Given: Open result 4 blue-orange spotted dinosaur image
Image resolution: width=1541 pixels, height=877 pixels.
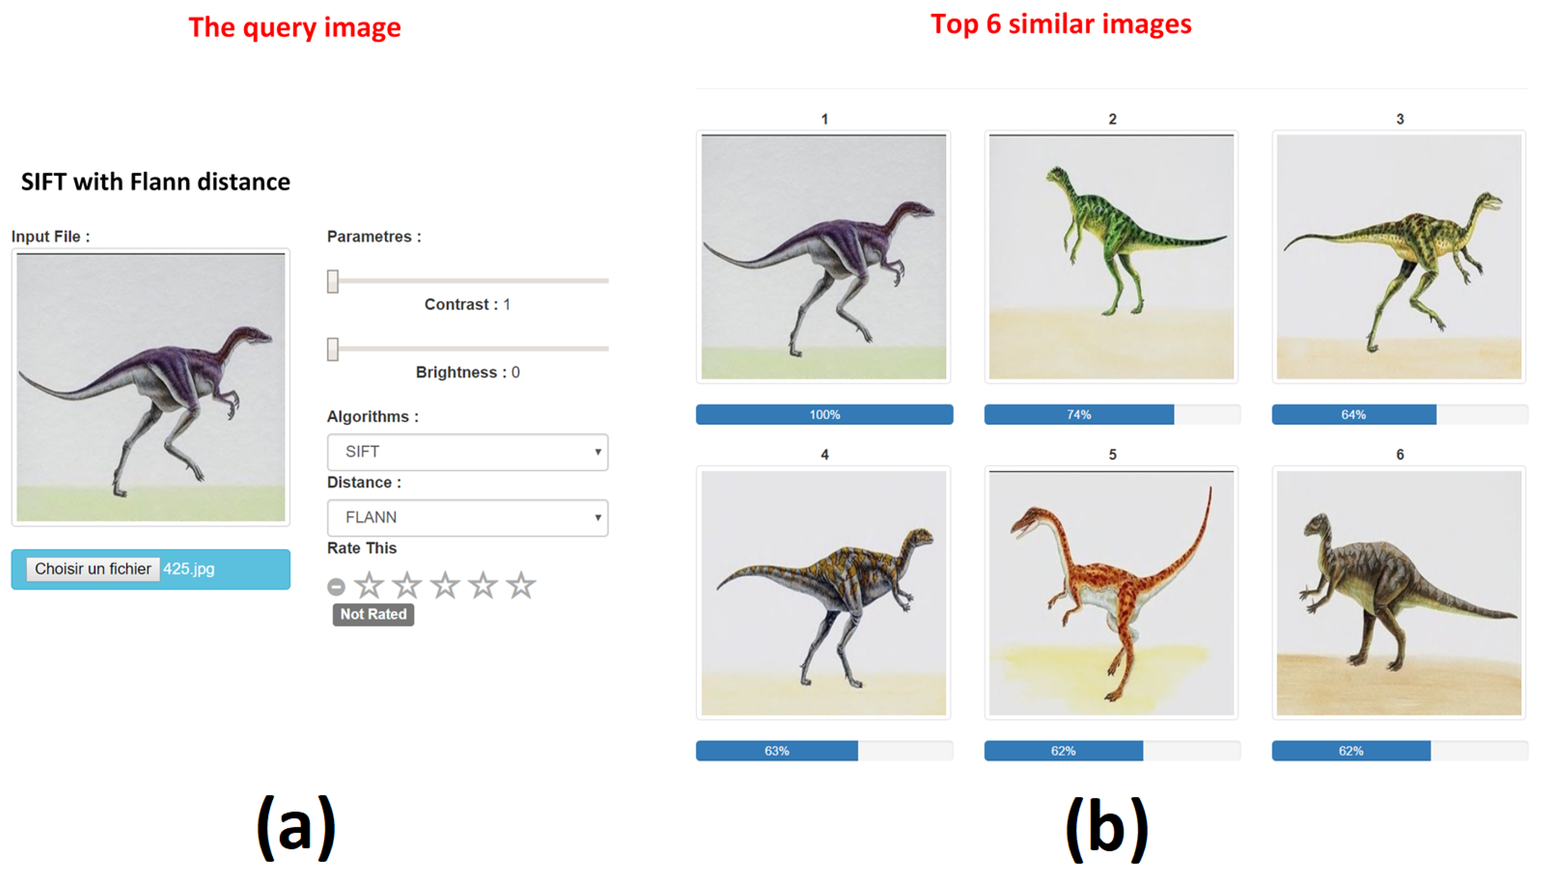Looking at the screenshot, I should click(823, 593).
